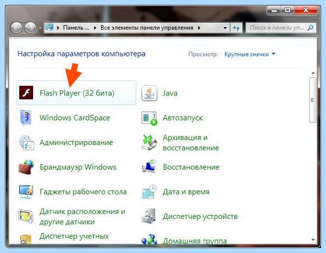Open address bar history dropdown arrow

pyautogui.click(x=225, y=28)
